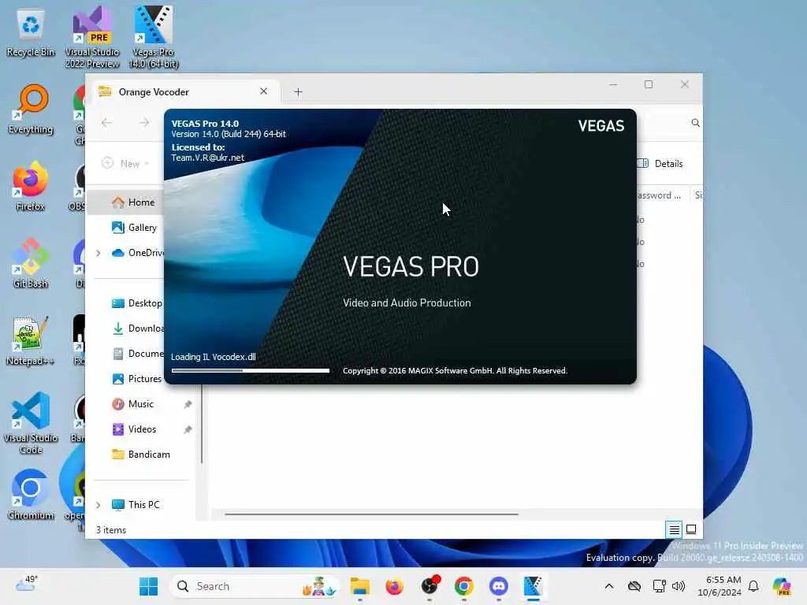
Task: Open the volume control tray icon
Action: point(679,586)
